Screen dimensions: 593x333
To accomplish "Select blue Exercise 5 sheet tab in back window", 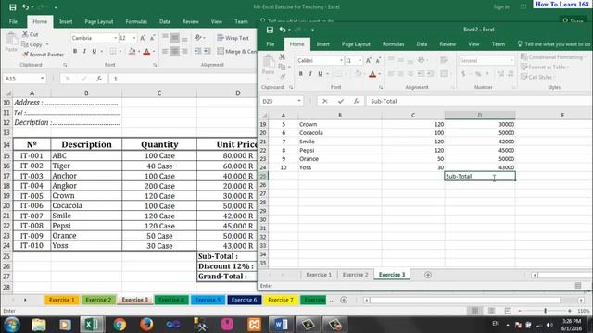I will 208,300.
